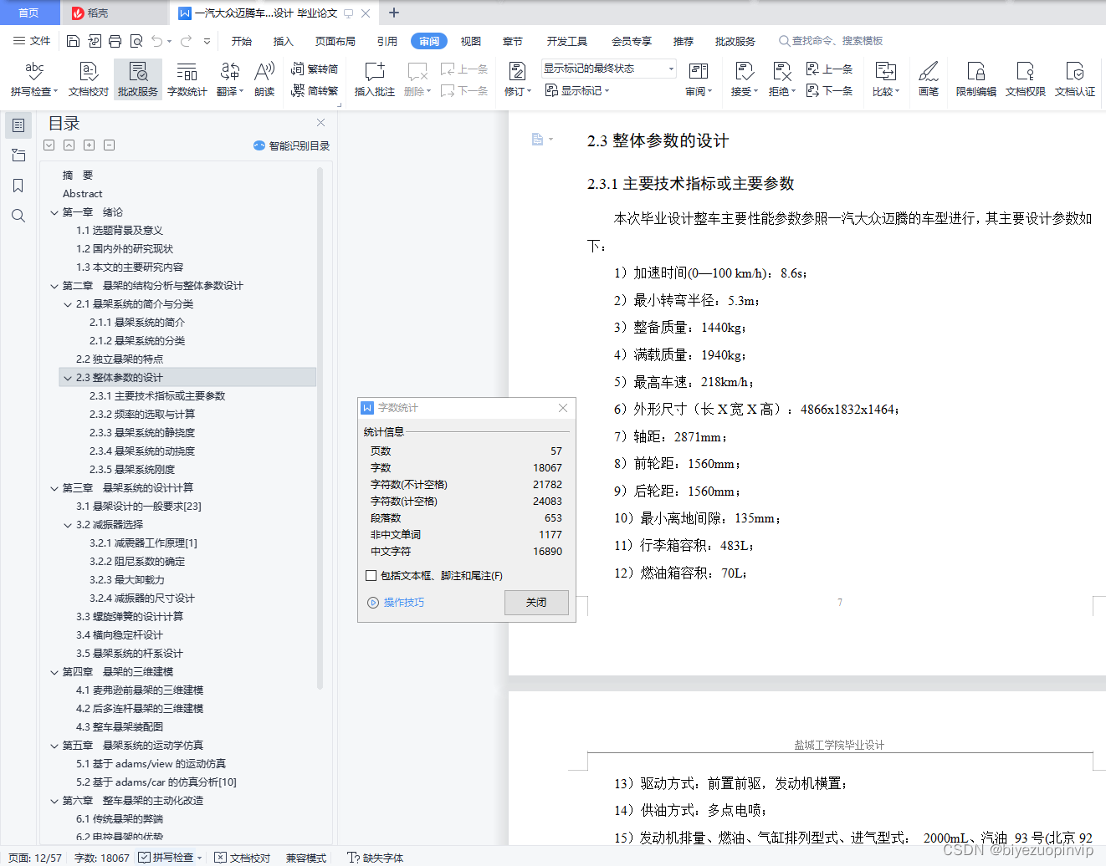
Task: Collapse the 3.2 减振器选择 node
Action: 68,525
